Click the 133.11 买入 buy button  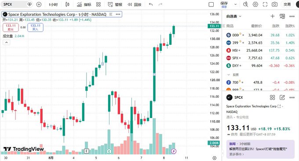35,27
